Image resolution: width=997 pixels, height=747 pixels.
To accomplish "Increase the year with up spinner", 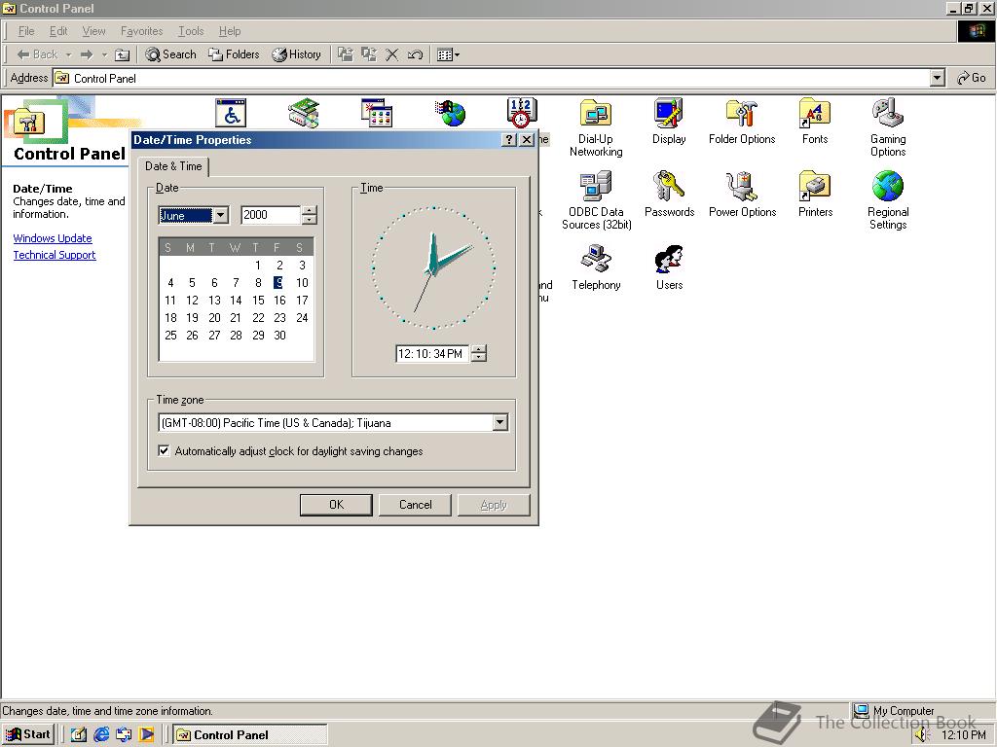I will (x=309, y=211).
